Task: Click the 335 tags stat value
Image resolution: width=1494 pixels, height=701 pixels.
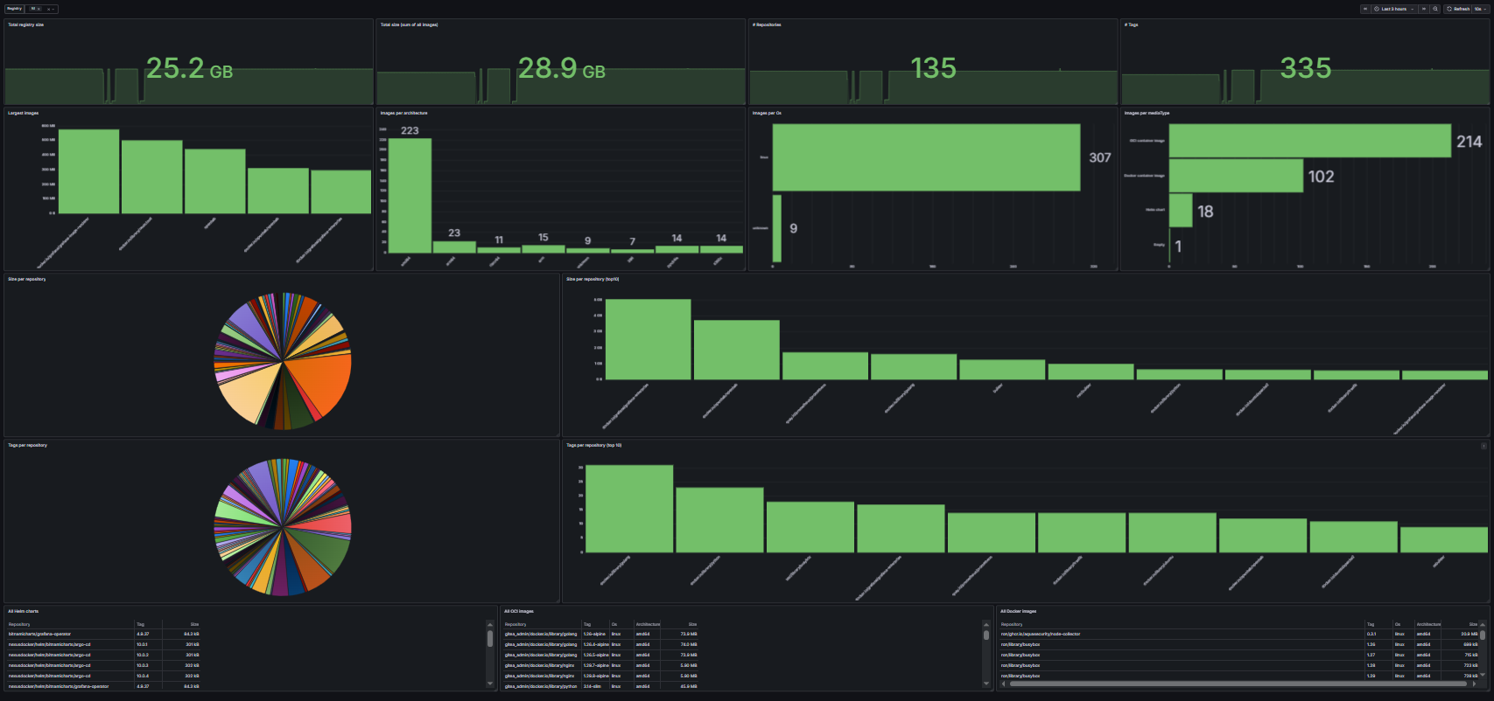Action: pos(1306,68)
